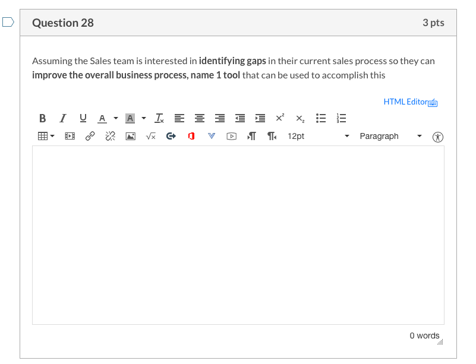
Task: Click inside the answer text area
Action: click(x=238, y=235)
